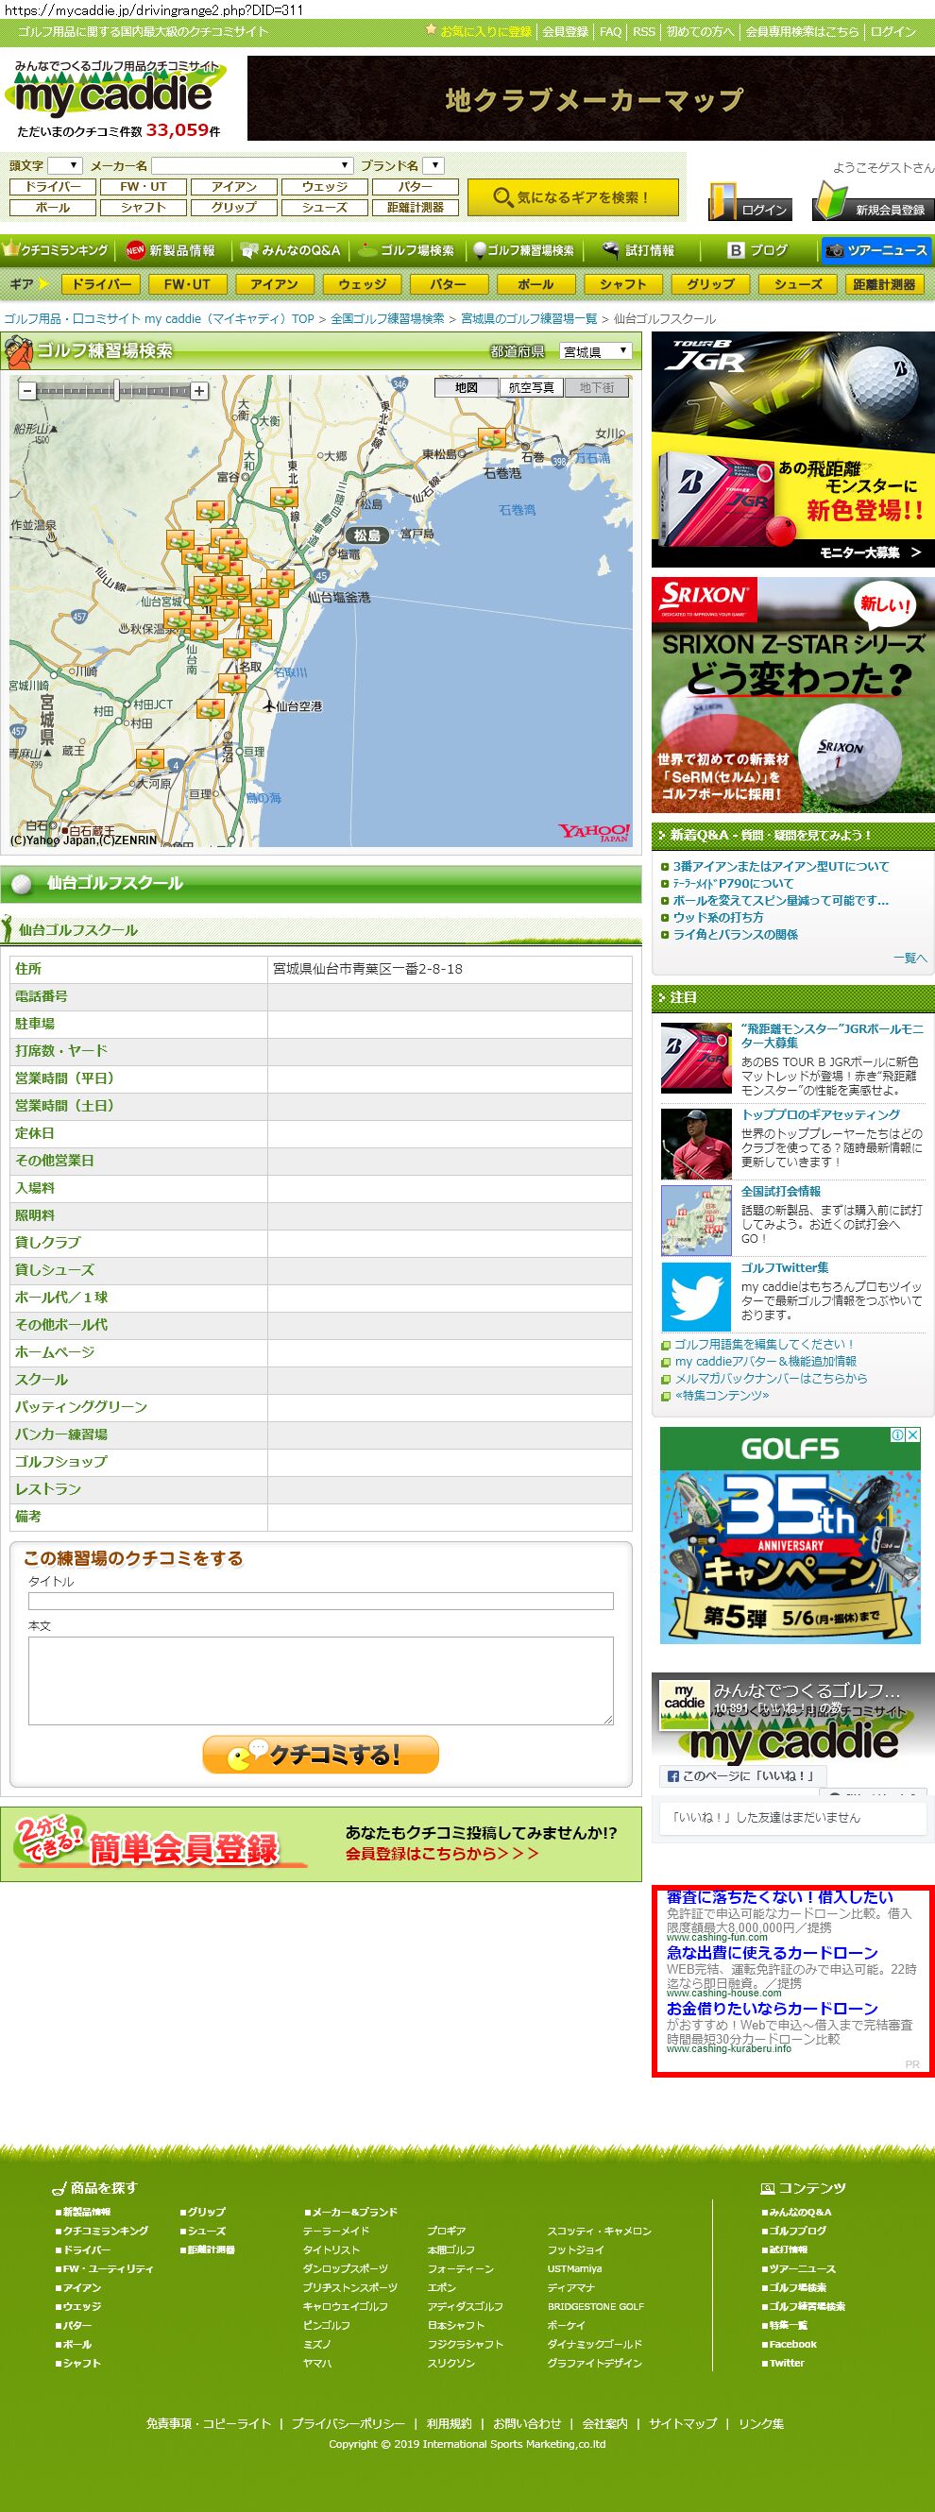Open the みんなのQ&A menu item
The width and height of the screenshot is (935, 2512).
[x=291, y=250]
